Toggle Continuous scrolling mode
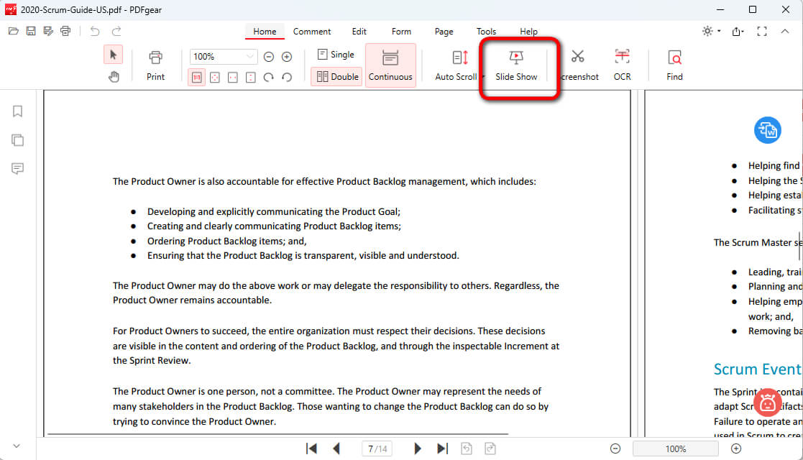Screen dimensions: 803x460 coord(390,65)
